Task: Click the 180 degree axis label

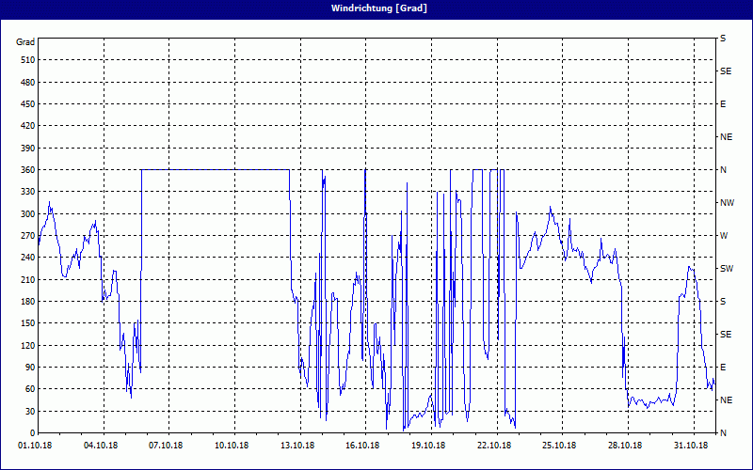Action: (27, 302)
